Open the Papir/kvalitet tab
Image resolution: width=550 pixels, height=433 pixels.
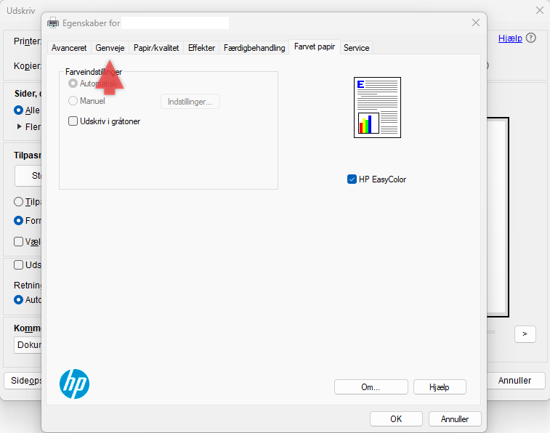point(156,48)
